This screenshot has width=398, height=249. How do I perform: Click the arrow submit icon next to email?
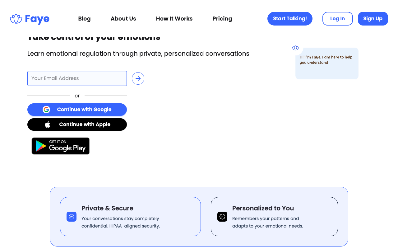pos(138,78)
